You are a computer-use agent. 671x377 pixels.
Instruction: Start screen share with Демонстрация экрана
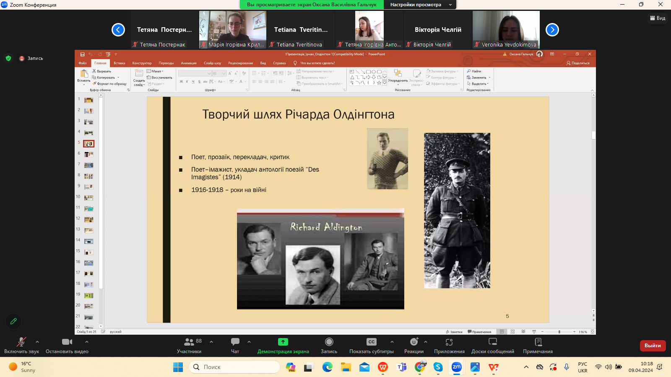point(283,342)
